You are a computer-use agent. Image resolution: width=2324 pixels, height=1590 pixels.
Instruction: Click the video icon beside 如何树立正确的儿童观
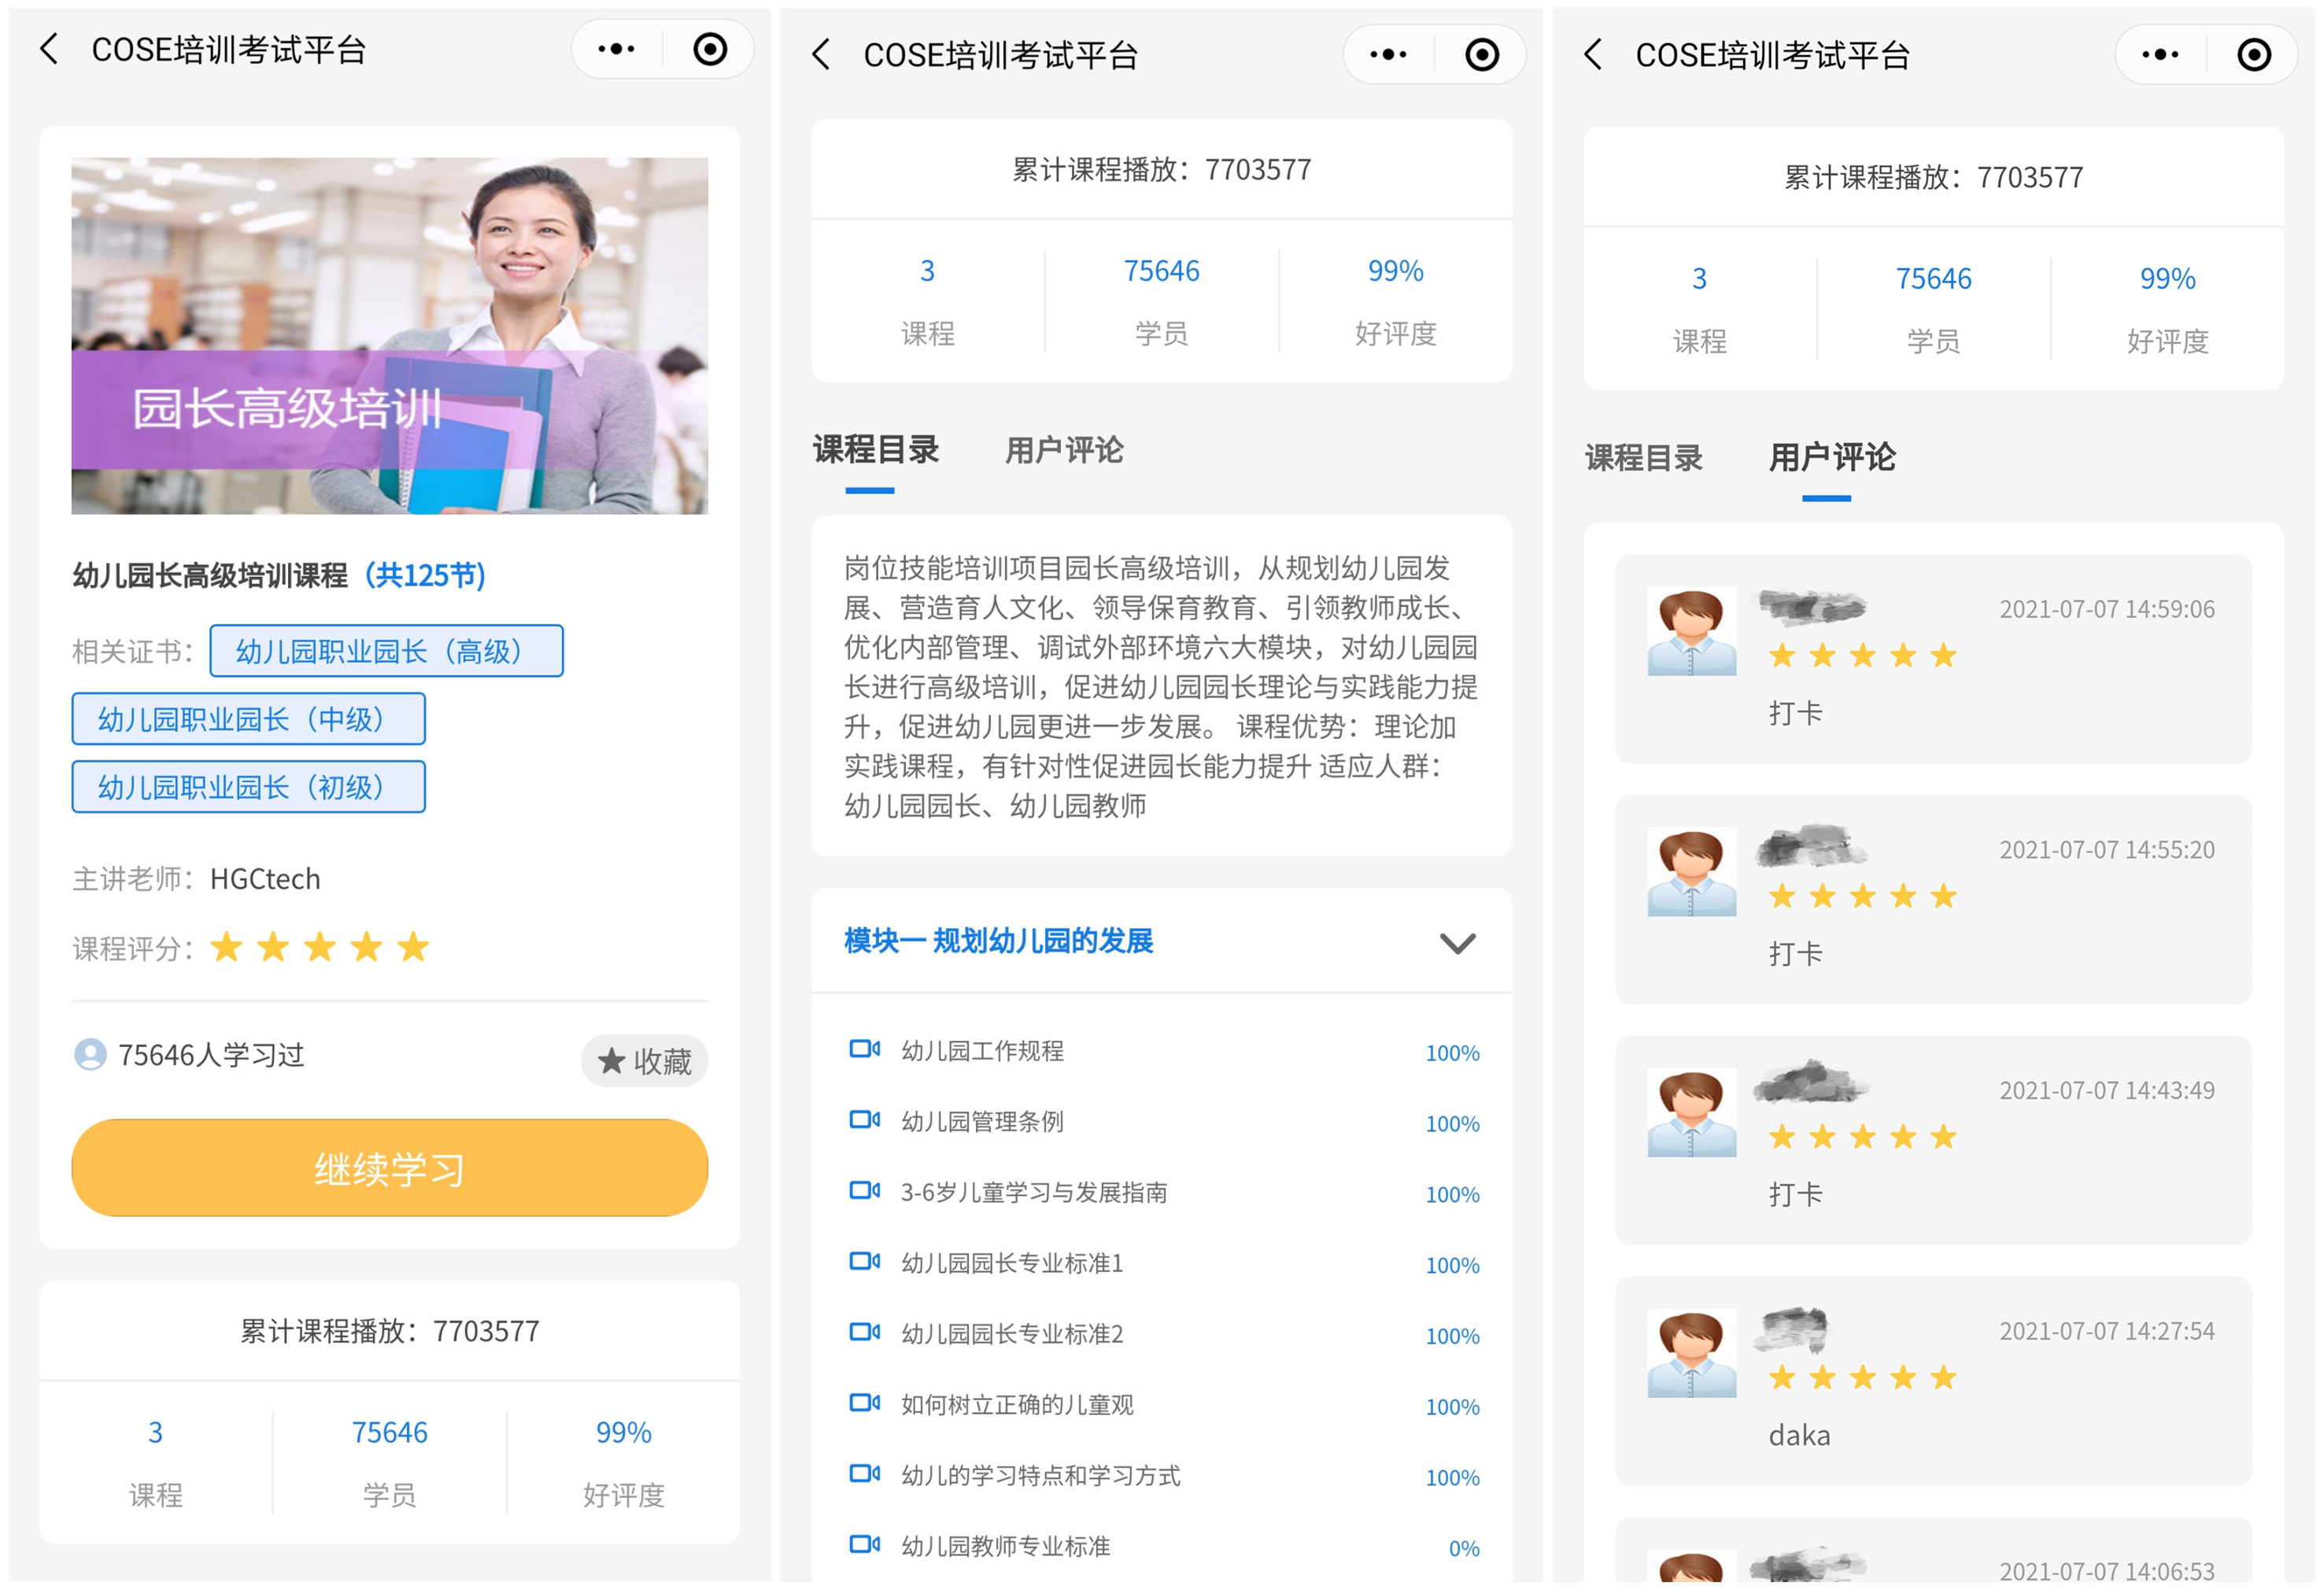(x=864, y=1403)
